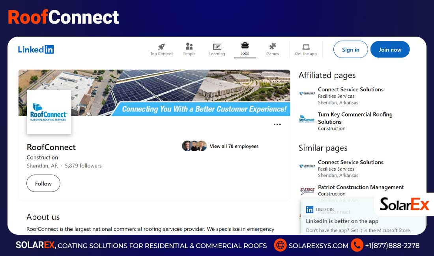Click the globe icon beside SOLAREXSYS.COM
This screenshot has height=256, width=434.
280,245
